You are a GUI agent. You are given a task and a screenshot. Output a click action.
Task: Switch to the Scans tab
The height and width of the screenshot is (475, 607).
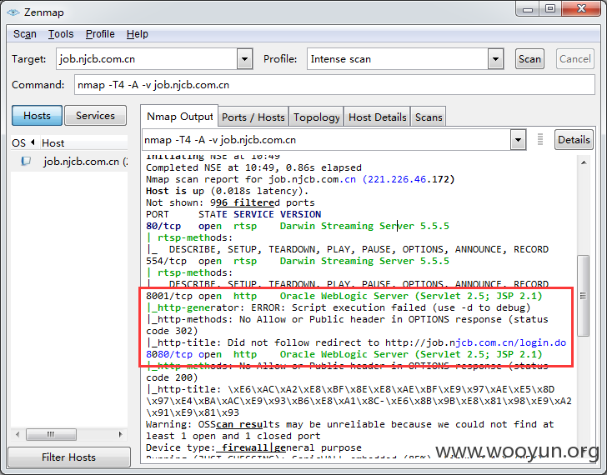pyautogui.click(x=429, y=117)
